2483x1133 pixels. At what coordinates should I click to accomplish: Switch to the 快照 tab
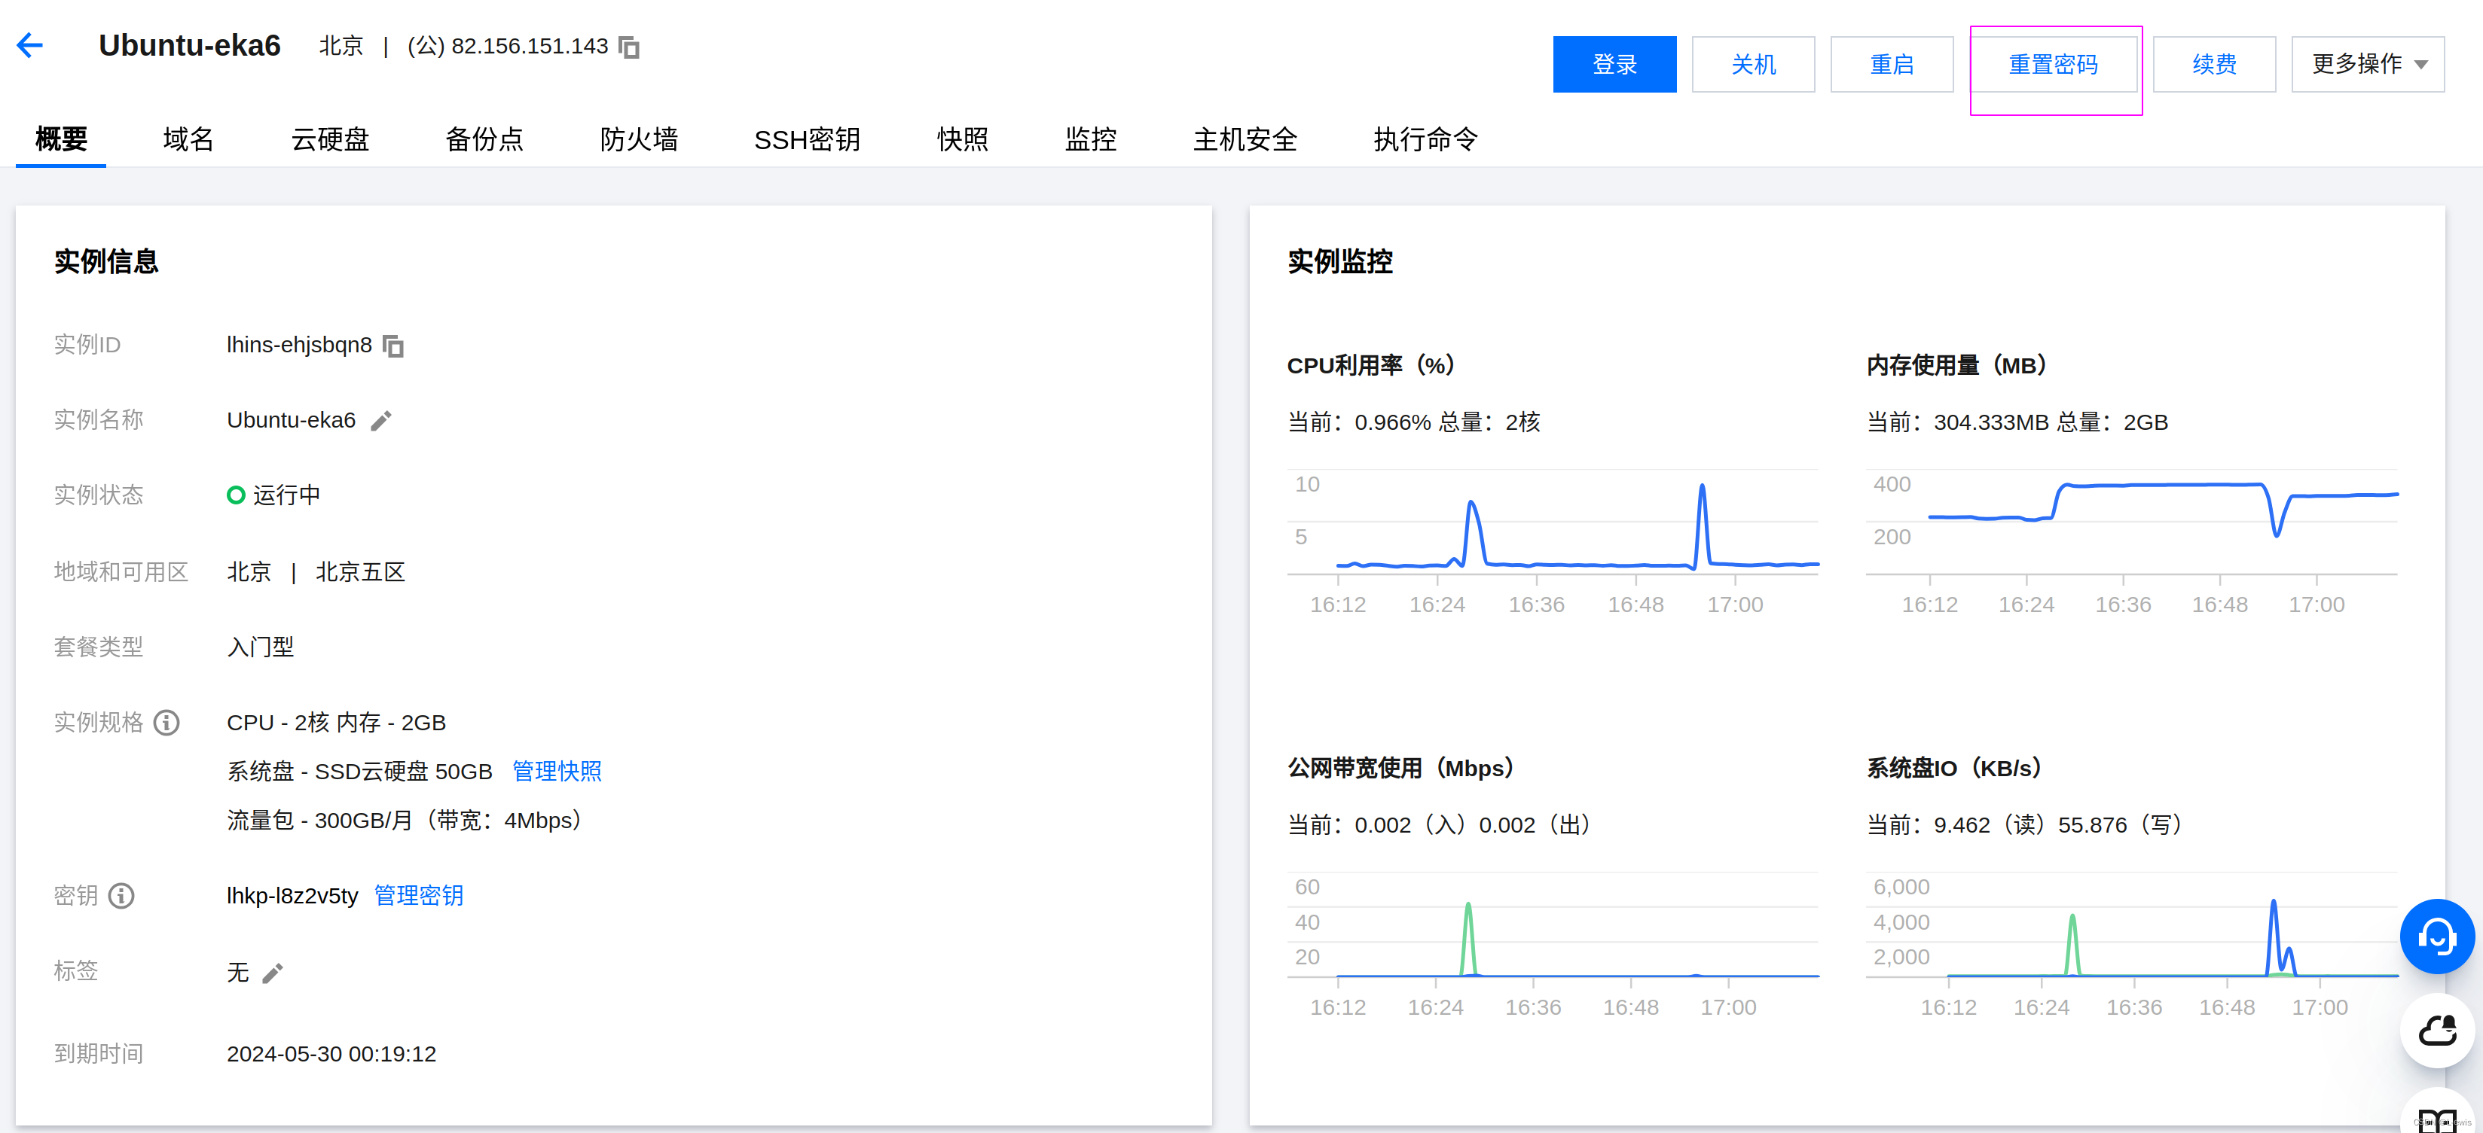pyautogui.click(x=962, y=140)
